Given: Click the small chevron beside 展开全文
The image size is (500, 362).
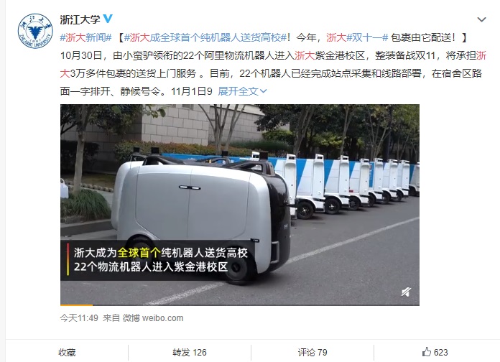Looking at the screenshot, I should [263, 91].
